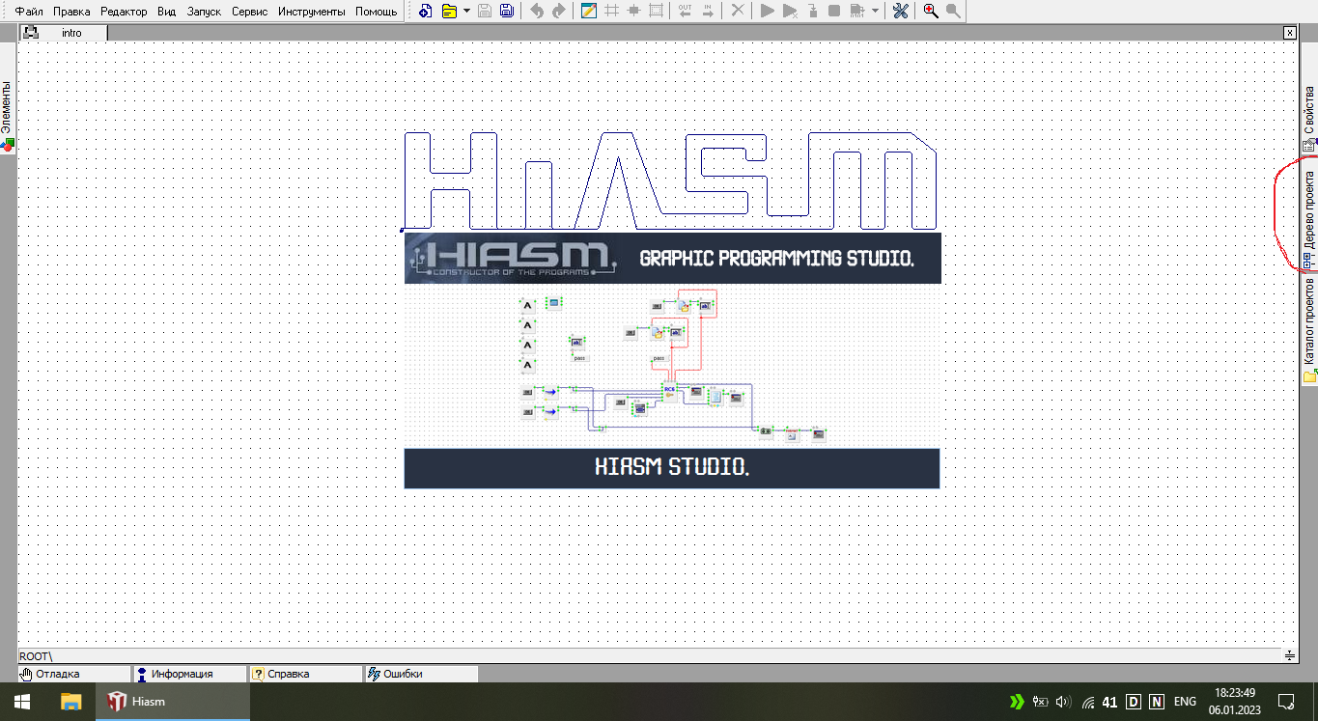Zoom in with the red-plus magnifier
Screen dimensions: 1318x721
(x=931, y=12)
